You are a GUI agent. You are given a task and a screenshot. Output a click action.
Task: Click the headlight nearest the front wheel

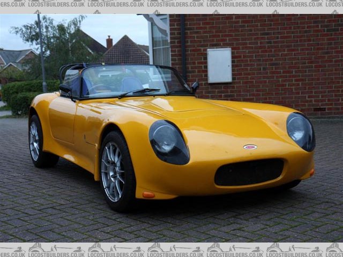point(168,142)
